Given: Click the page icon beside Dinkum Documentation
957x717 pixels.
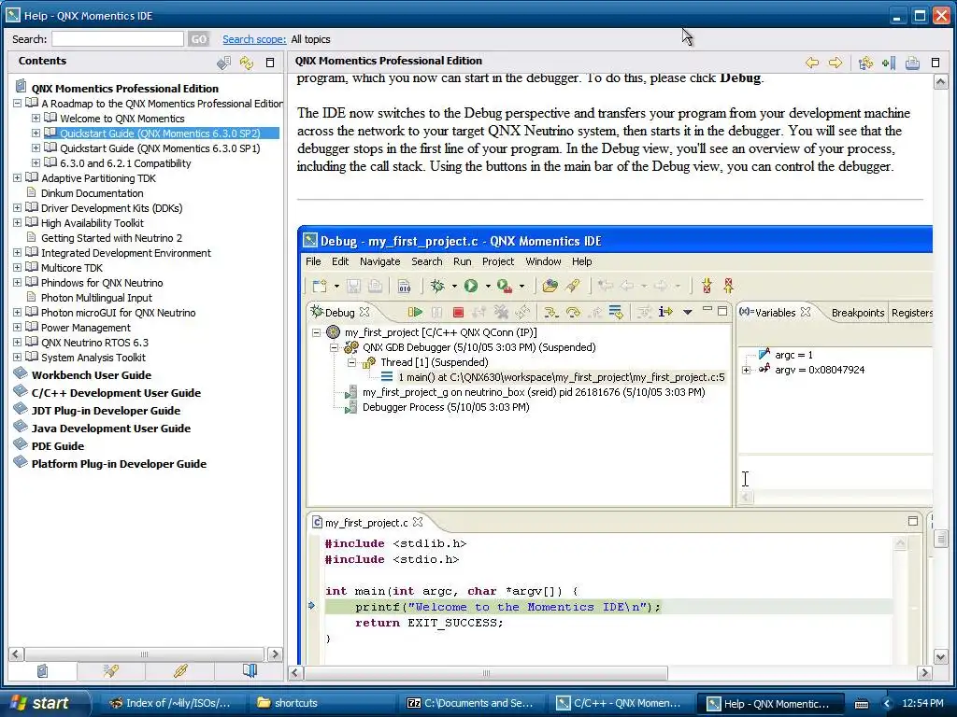Looking at the screenshot, I should click(32, 192).
